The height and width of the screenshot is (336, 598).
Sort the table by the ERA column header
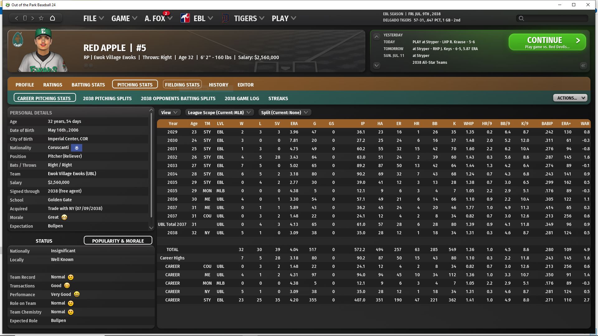294,124
